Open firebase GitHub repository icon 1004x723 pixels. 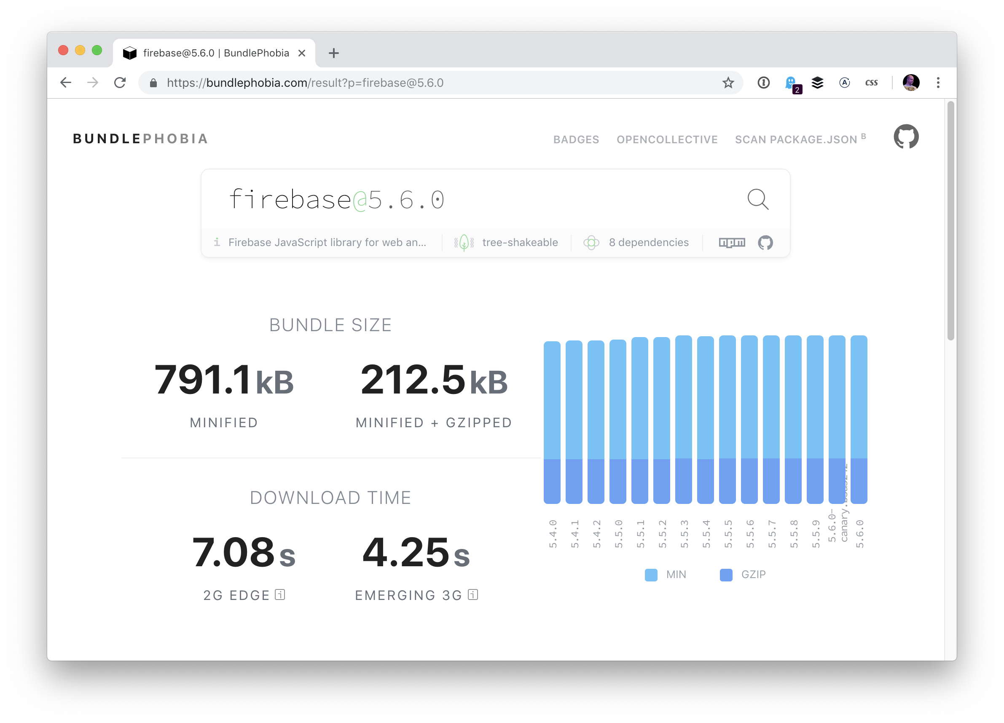tap(765, 243)
